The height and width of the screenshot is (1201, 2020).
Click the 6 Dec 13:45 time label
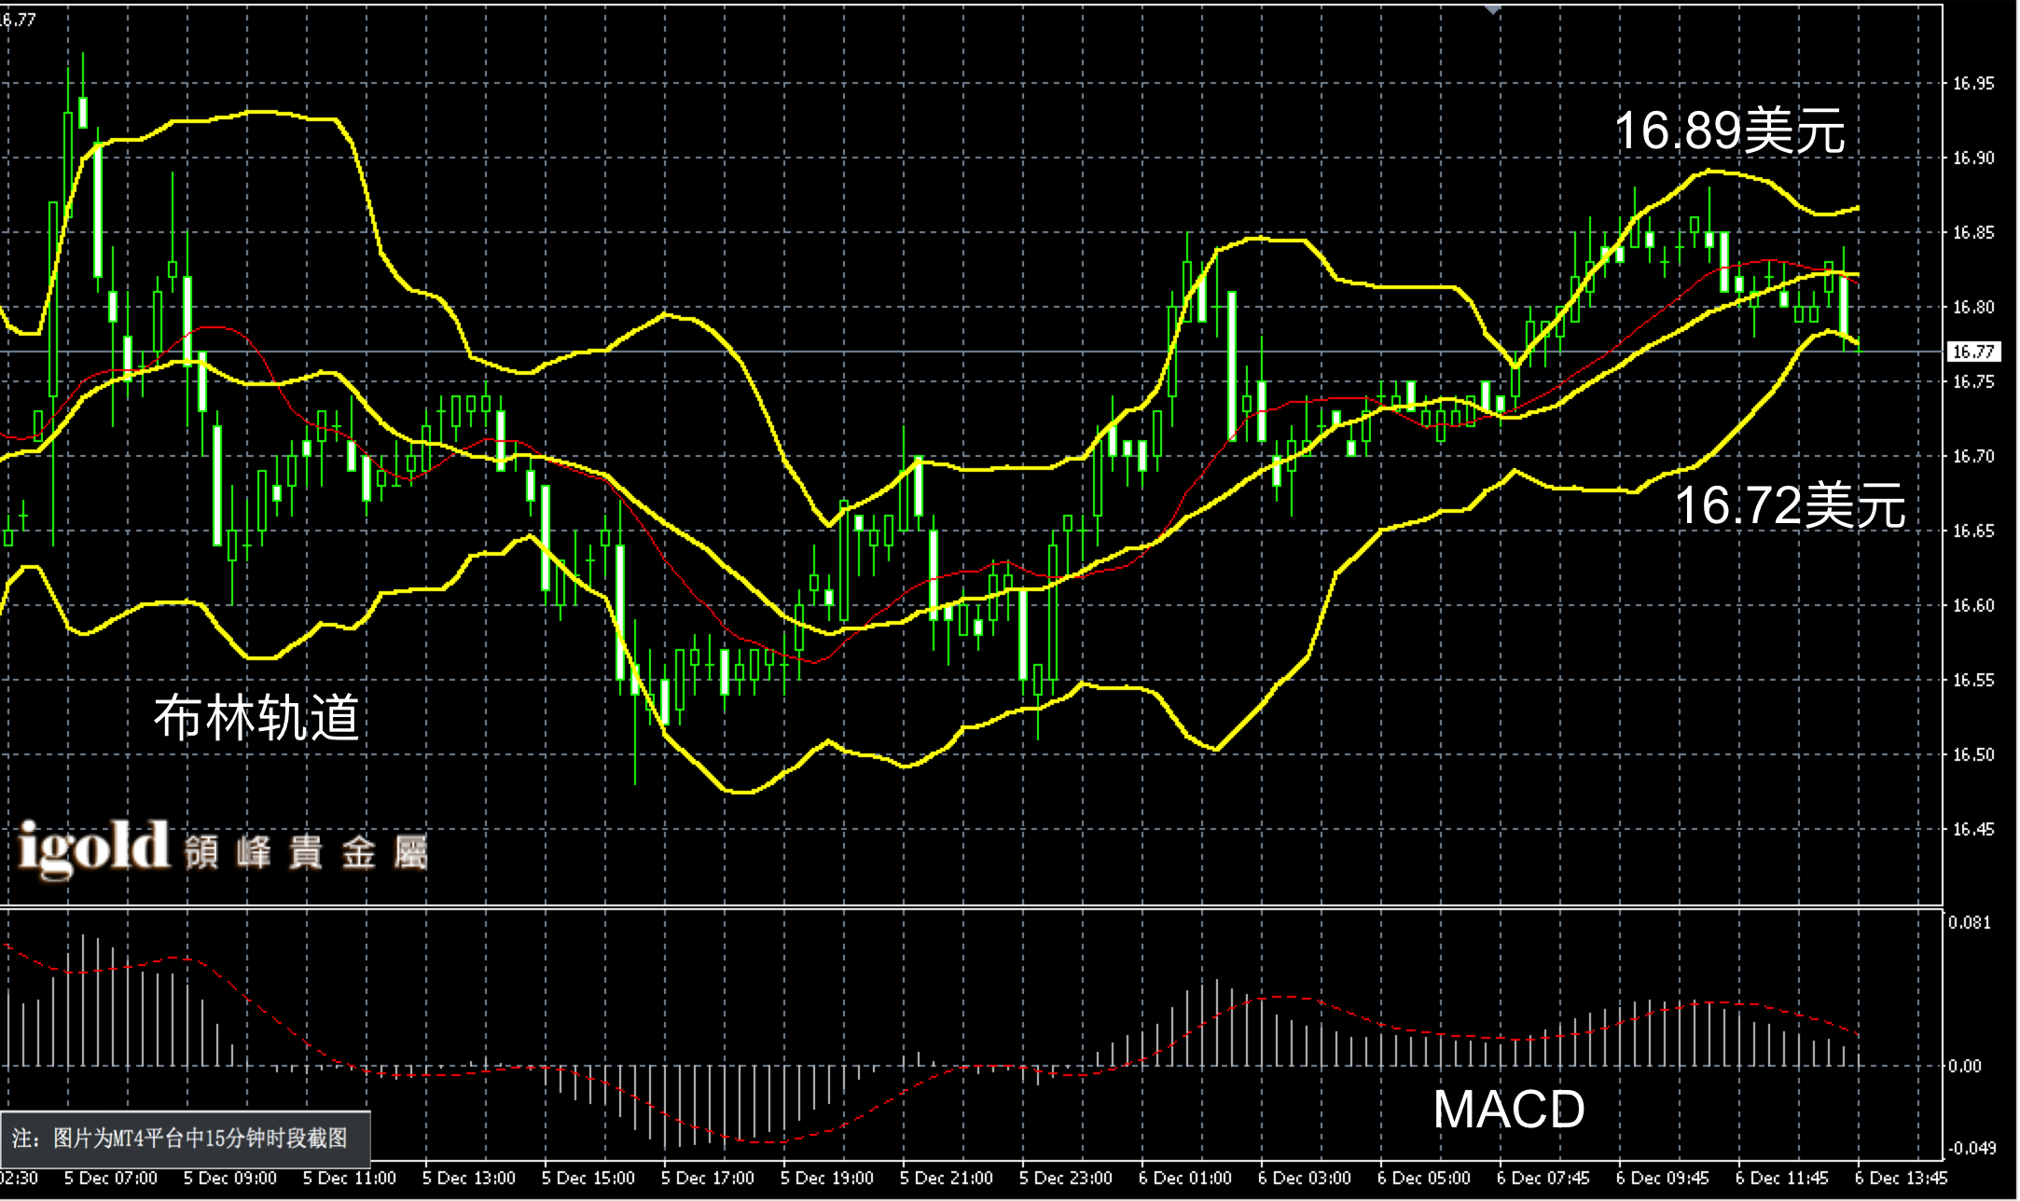[x=1901, y=1179]
